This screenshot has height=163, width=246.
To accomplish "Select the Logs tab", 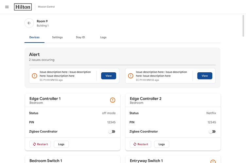I will click(x=103, y=37).
